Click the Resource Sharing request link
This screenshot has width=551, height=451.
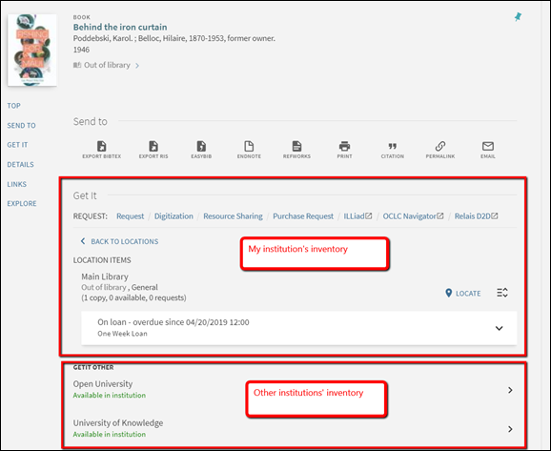tap(233, 216)
